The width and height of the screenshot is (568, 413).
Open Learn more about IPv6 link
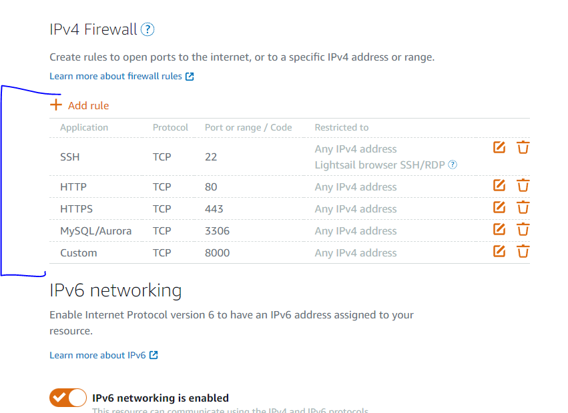pos(97,355)
